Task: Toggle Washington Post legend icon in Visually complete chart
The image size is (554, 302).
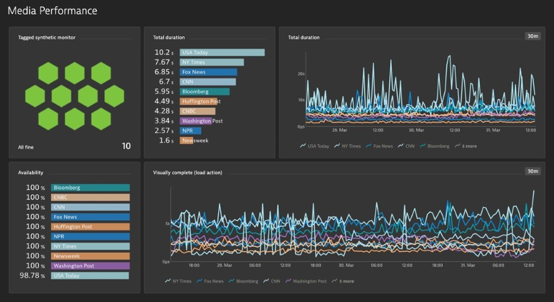Action: 288,281
